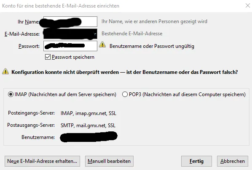
Task: Open Neue E-Mail-Adresse erhalten
Action: [42, 161]
